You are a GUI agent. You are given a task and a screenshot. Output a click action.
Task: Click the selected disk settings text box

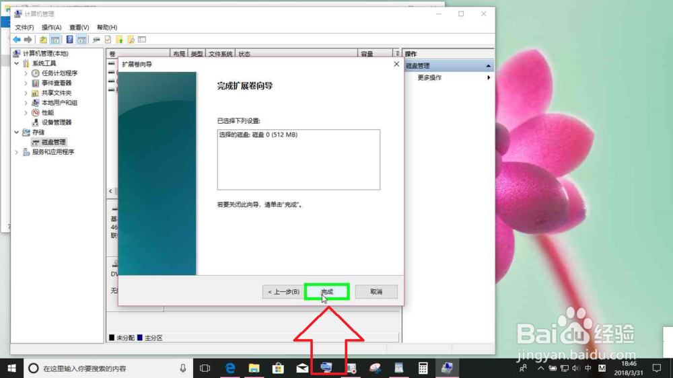pyautogui.click(x=298, y=159)
